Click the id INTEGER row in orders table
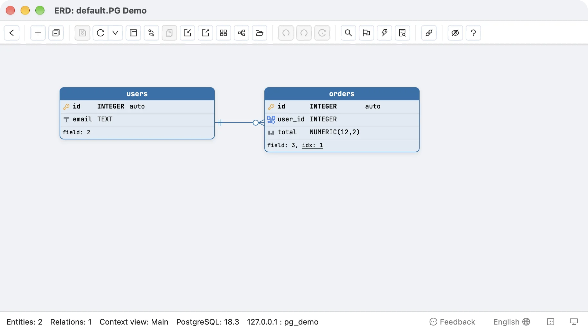The width and height of the screenshot is (588, 331). point(342,107)
